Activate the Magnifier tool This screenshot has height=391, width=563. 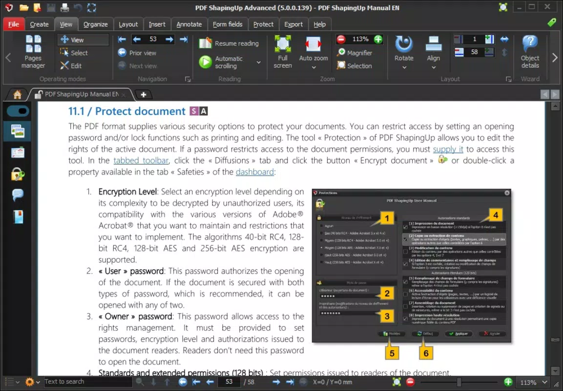tap(355, 53)
